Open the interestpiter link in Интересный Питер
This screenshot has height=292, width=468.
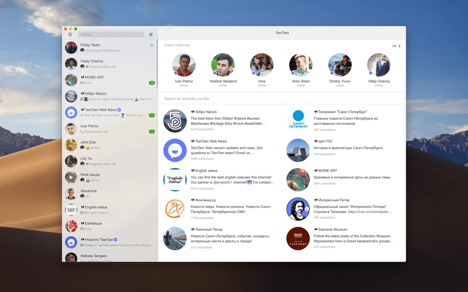(370, 212)
